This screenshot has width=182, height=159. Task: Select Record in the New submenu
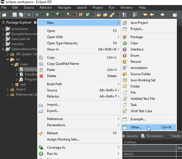pyautogui.click(x=149, y=62)
